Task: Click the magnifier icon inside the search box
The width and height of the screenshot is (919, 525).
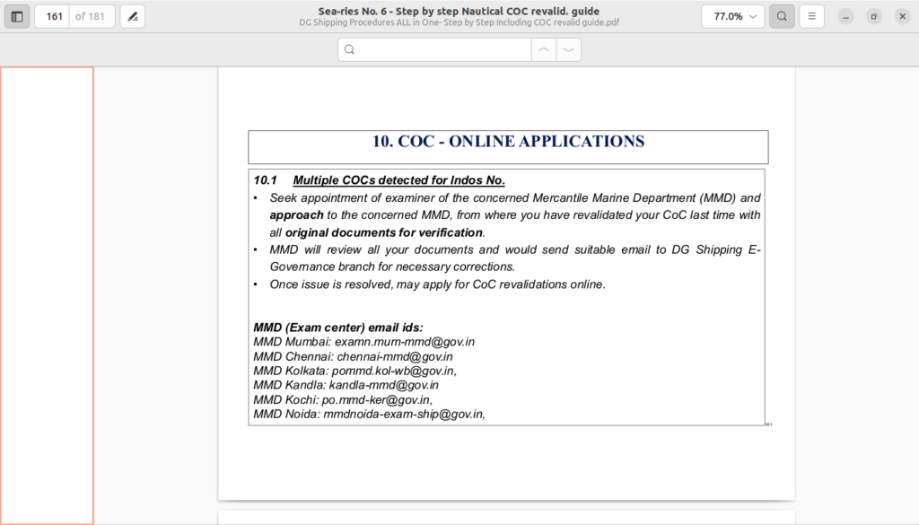Action: (349, 49)
